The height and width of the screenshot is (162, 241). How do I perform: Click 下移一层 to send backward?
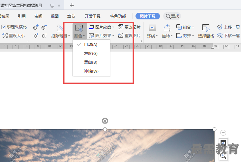(x=228, y=36)
